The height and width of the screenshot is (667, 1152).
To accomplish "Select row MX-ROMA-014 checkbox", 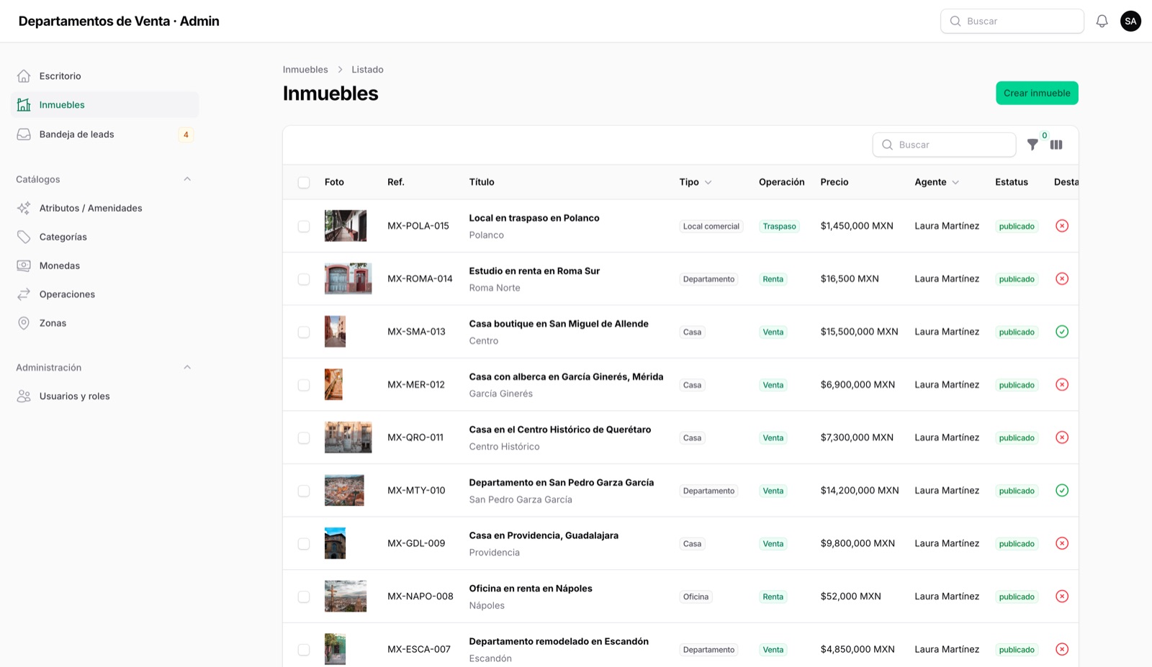I will (304, 279).
